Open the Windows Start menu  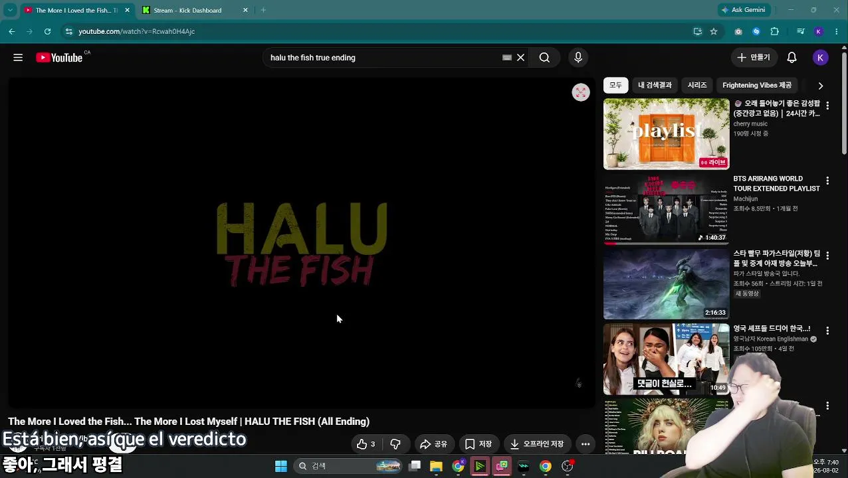click(281, 466)
